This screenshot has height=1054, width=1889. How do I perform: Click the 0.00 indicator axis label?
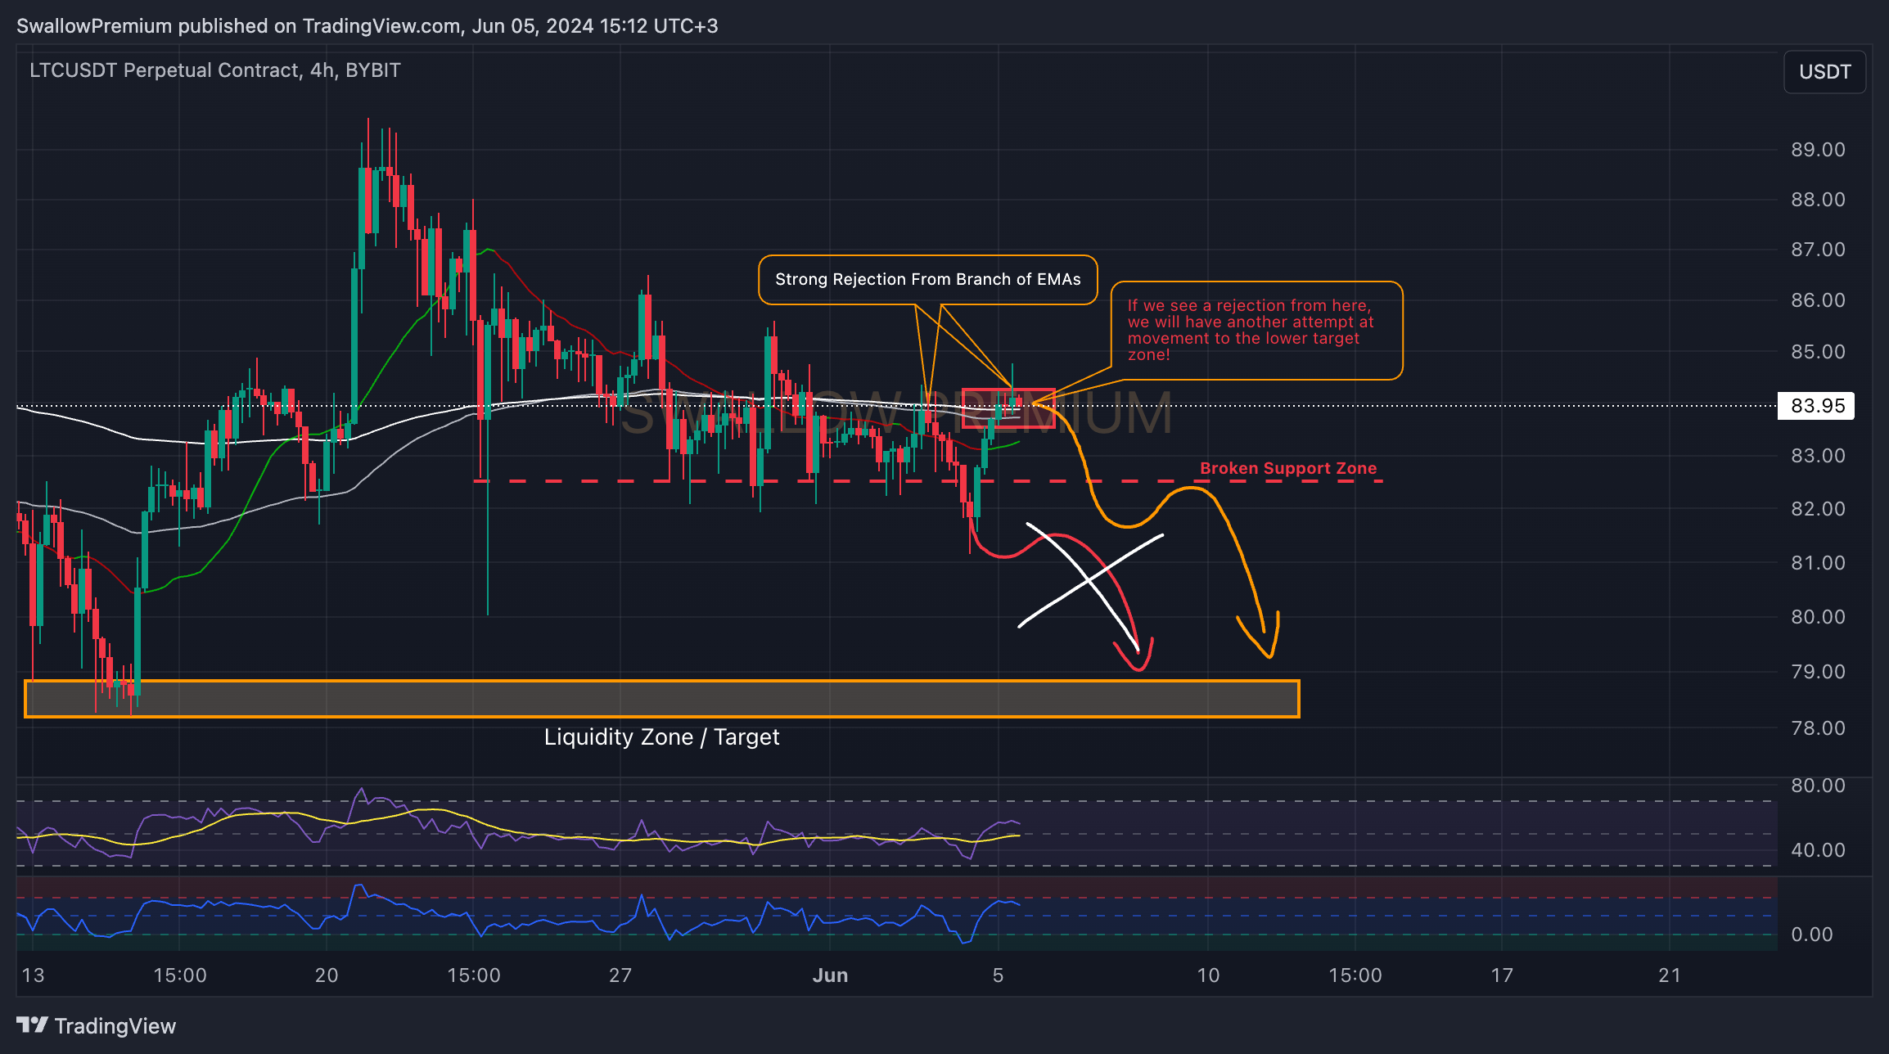(1811, 935)
